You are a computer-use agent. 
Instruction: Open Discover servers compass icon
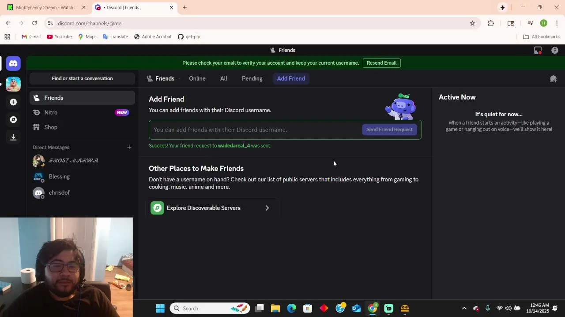[x=13, y=120]
